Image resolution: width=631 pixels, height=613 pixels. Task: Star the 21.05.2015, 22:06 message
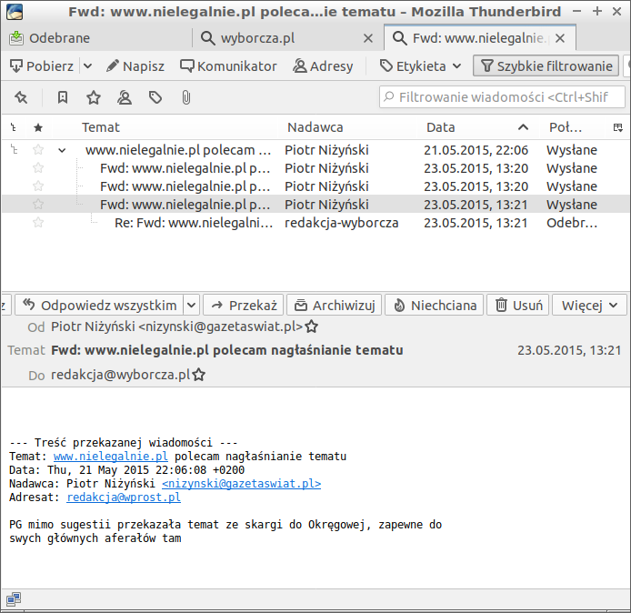[x=38, y=150]
